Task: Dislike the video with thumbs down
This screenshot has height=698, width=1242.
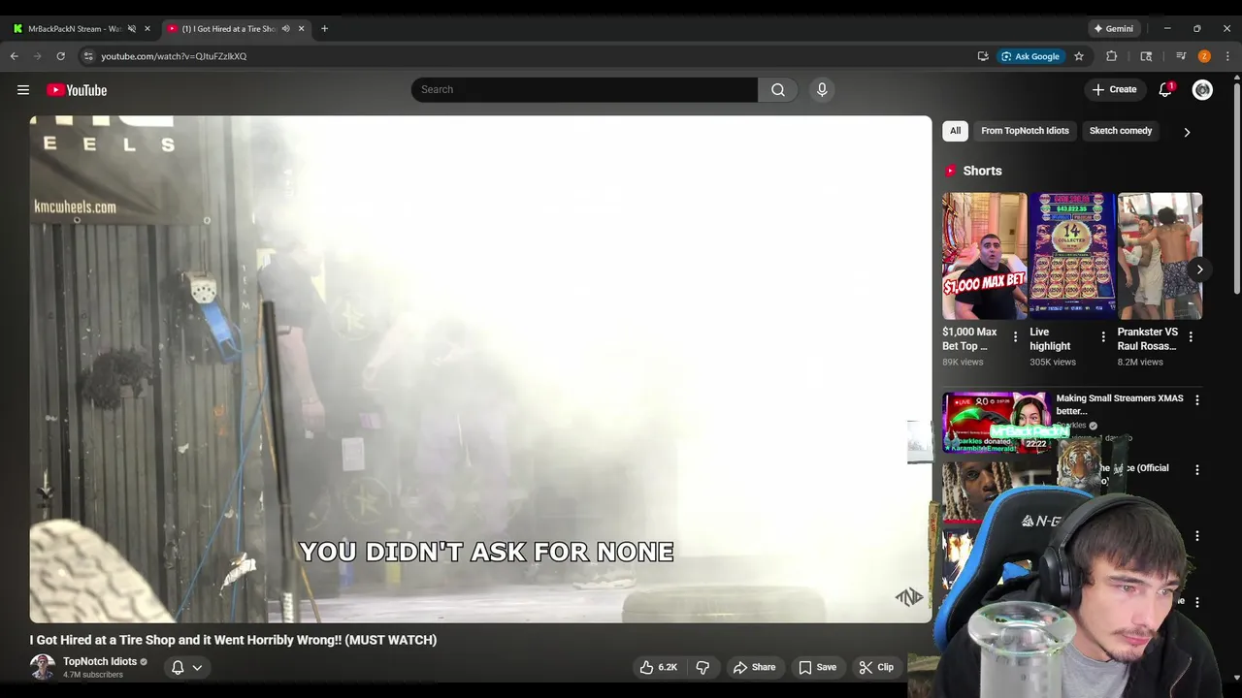Action: tap(703, 667)
